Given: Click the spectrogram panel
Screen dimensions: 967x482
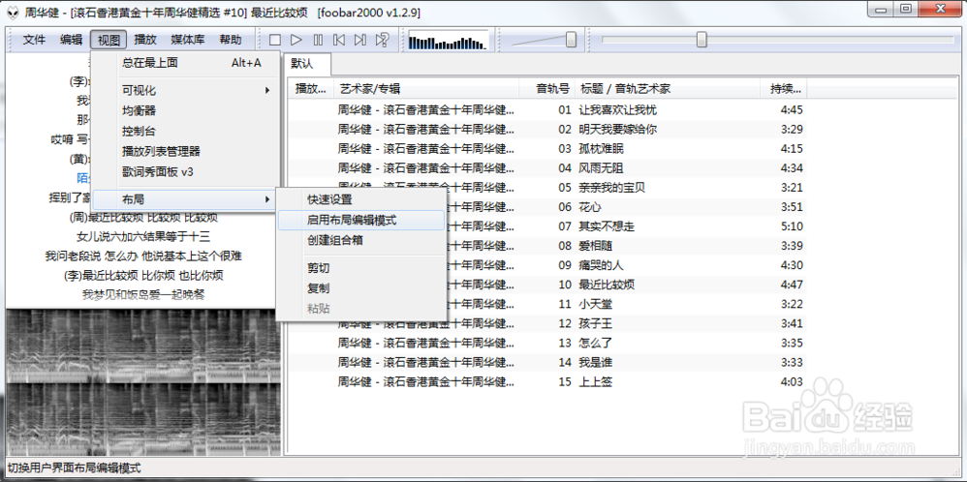Looking at the screenshot, I should tap(143, 382).
